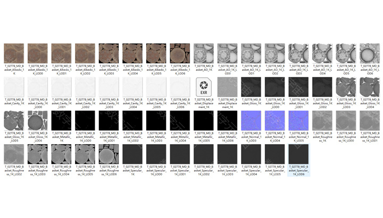
Task: Pick the Cavity_1K_LOD5 thumbnail
Action: [156, 87]
